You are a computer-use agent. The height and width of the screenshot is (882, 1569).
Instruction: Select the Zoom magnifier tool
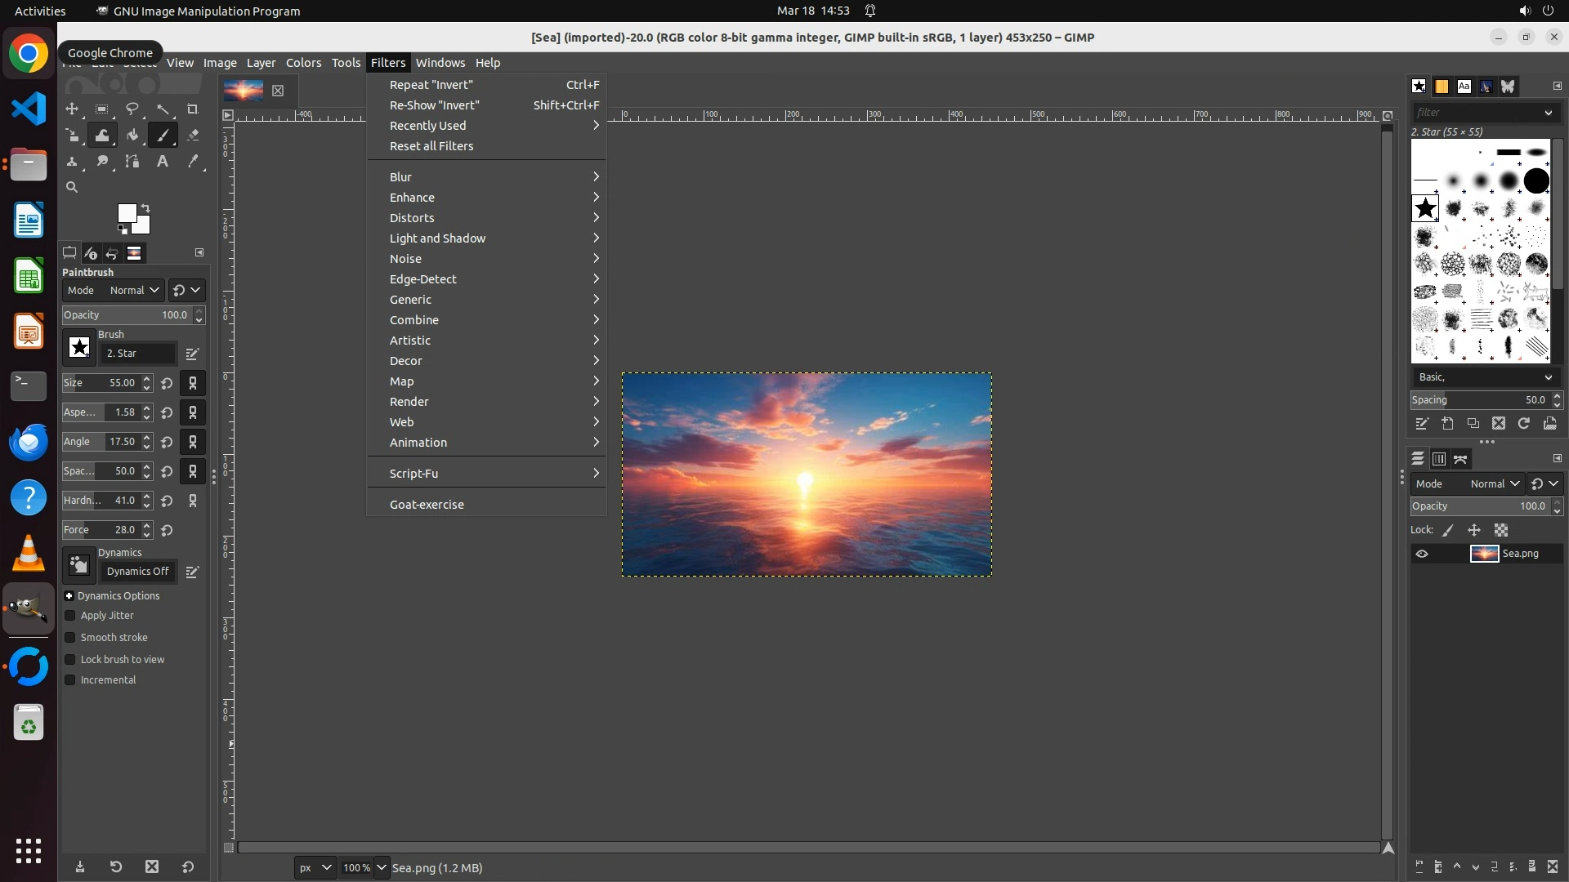72,188
